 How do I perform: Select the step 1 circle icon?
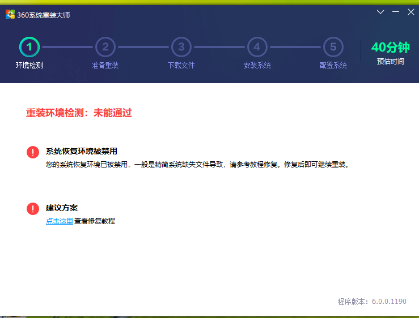(29, 47)
